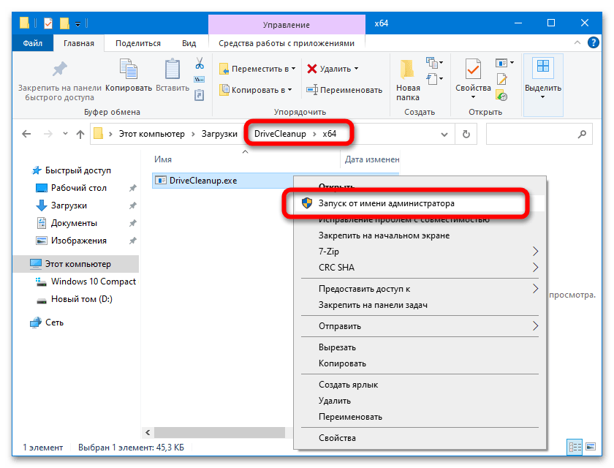
Task: Switch to Large icons view in status bar
Action: tap(591, 447)
